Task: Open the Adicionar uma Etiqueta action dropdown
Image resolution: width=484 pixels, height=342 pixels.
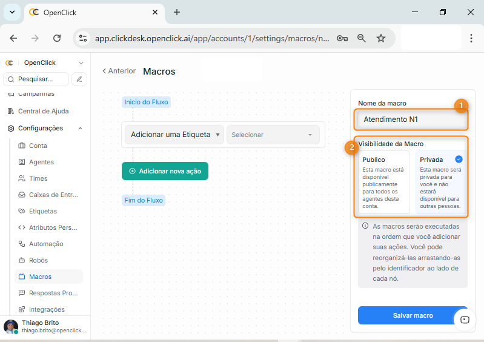Action: pos(174,135)
